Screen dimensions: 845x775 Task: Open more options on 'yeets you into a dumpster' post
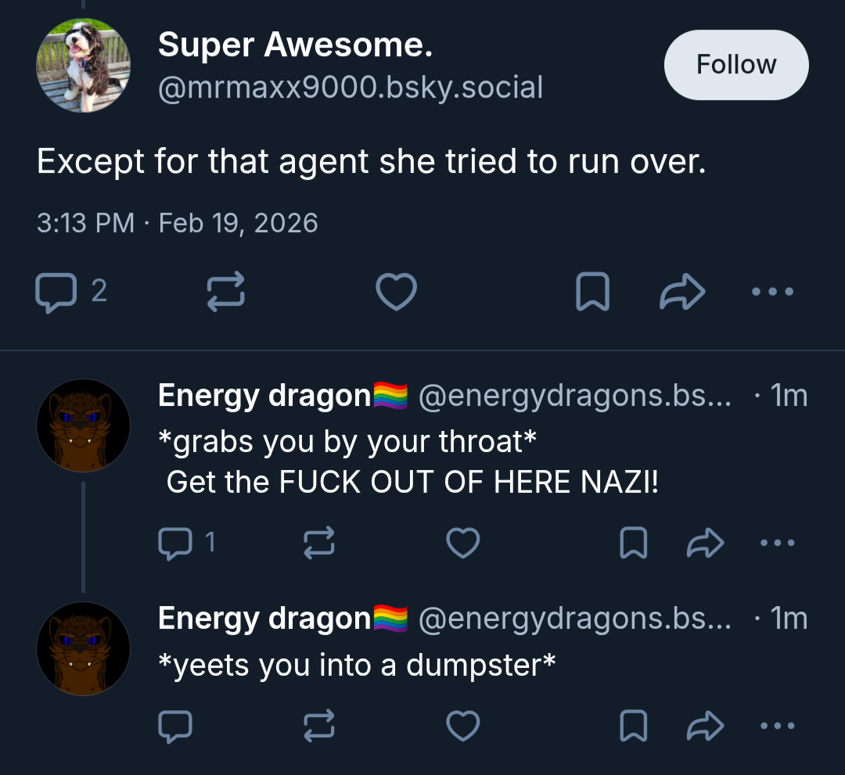coord(777,726)
